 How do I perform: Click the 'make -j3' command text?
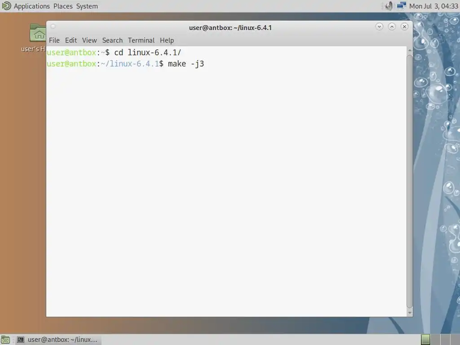click(x=186, y=64)
